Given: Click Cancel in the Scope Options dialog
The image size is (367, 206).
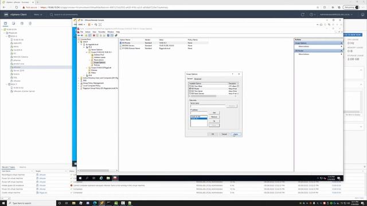Looking at the screenshot, I should [224, 134].
